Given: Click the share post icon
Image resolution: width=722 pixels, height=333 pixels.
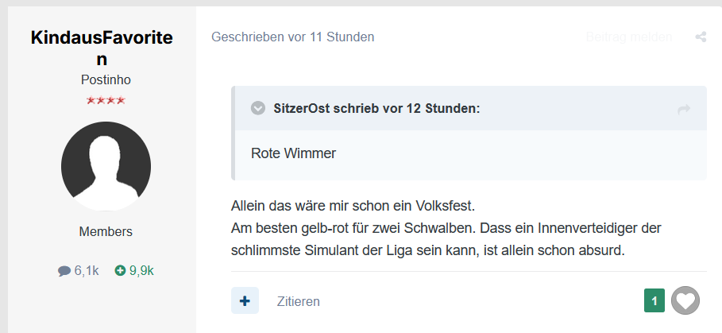Looking at the screenshot, I should tap(701, 37).
